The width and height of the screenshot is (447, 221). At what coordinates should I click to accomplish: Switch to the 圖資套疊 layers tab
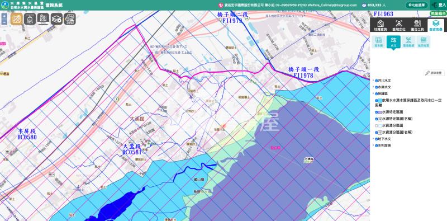point(436,25)
